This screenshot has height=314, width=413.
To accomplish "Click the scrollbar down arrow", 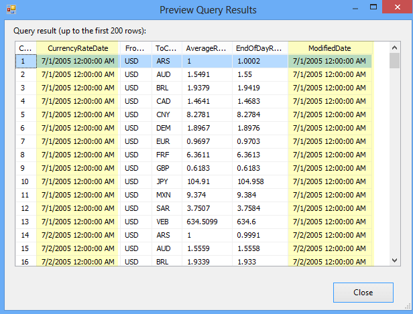I will tap(394, 260).
